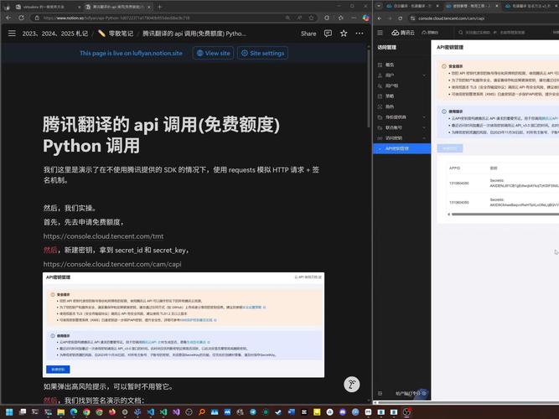Favorite the page with the star icon
The height and width of the screenshot is (419, 559).
coord(344,34)
